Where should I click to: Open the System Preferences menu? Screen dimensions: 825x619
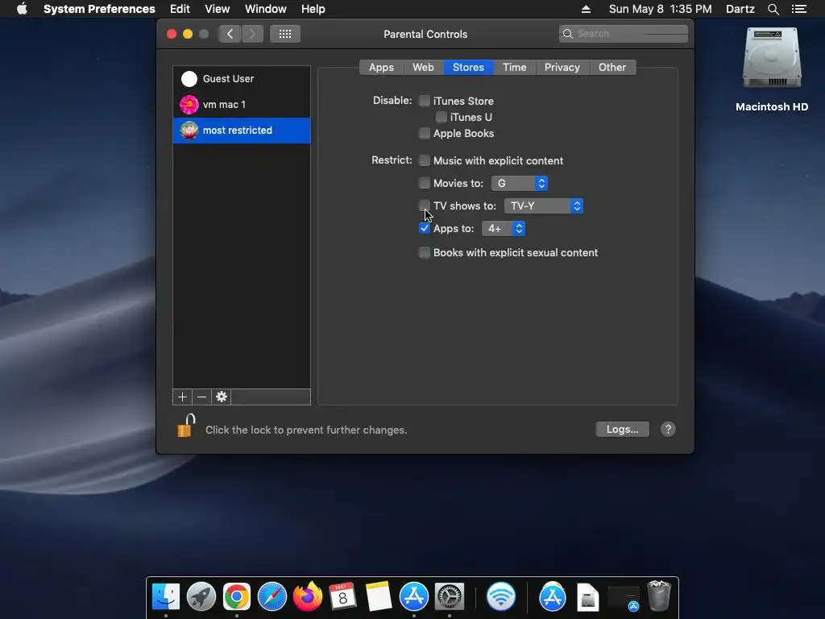click(99, 9)
